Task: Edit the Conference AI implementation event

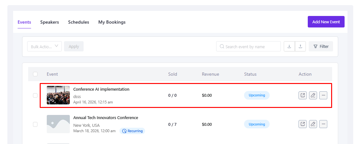Action: [313, 95]
